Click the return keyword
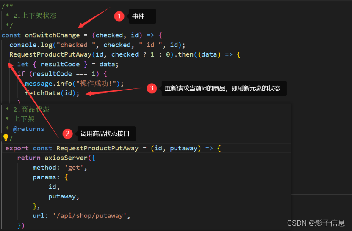 29,158
